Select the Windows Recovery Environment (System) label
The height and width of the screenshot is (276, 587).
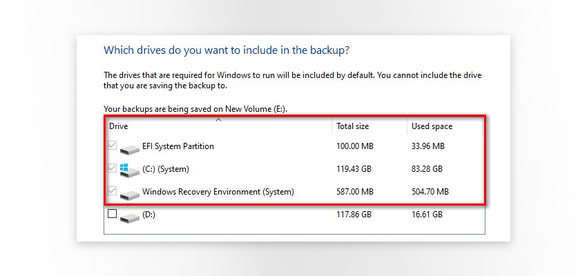218,192
